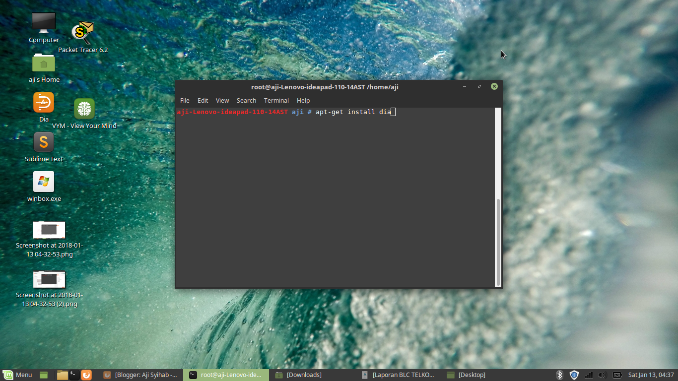Screen dimensions: 678x381
Task: Open the clock Sat Jan 13, 04:37
Action: [651, 375]
